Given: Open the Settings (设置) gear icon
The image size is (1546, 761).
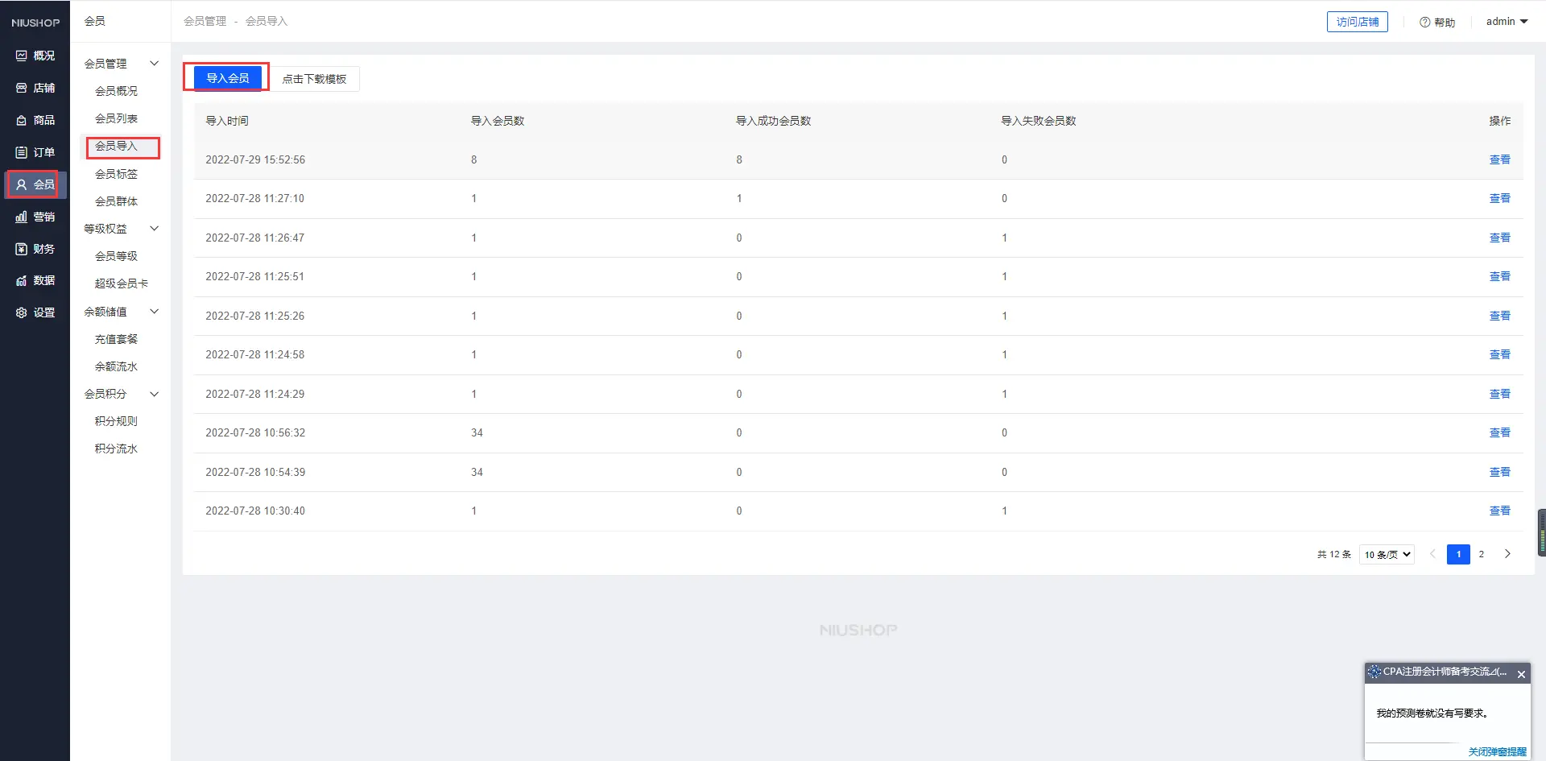Looking at the screenshot, I should pyautogui.click(x=22, y=312).
